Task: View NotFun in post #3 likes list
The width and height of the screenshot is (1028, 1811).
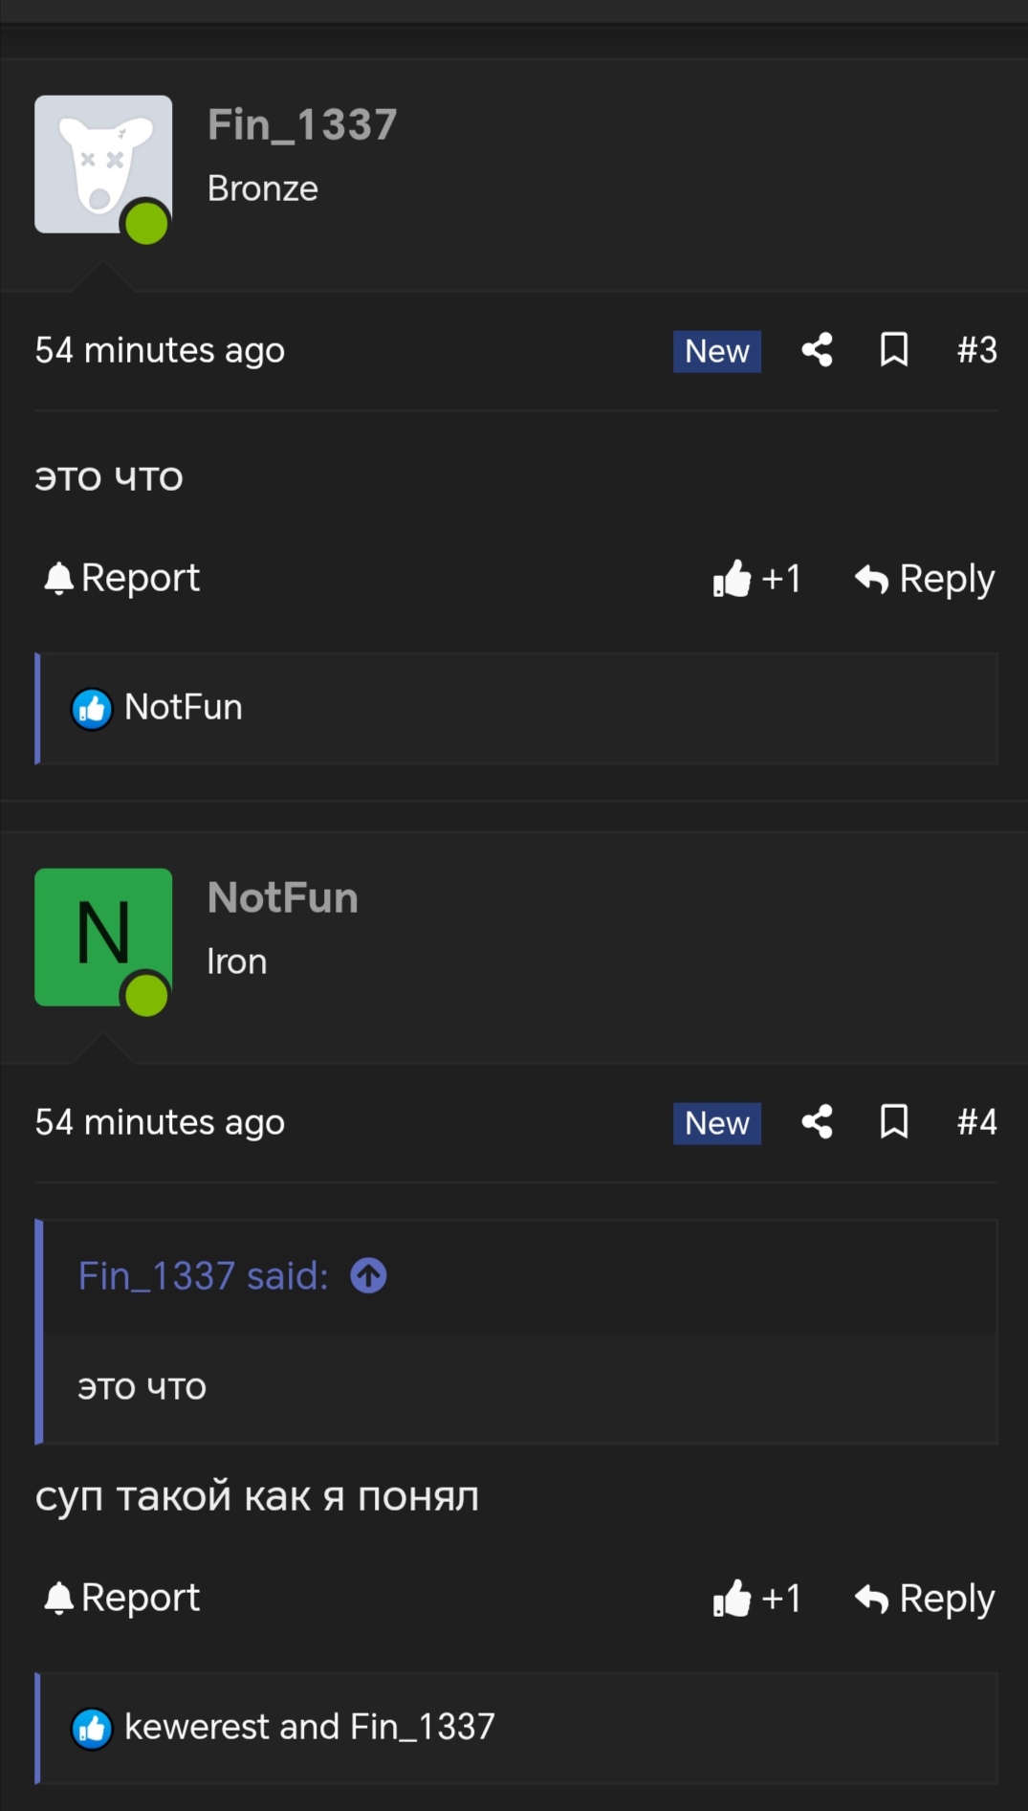Action: pyautogui.click(x=184, y=707)
